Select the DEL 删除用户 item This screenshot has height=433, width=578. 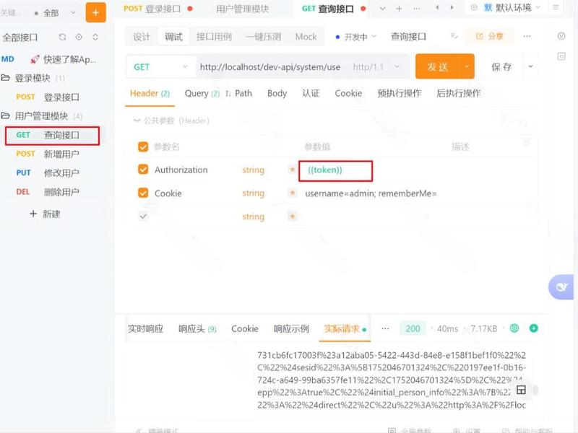click(x=48, y=192)
